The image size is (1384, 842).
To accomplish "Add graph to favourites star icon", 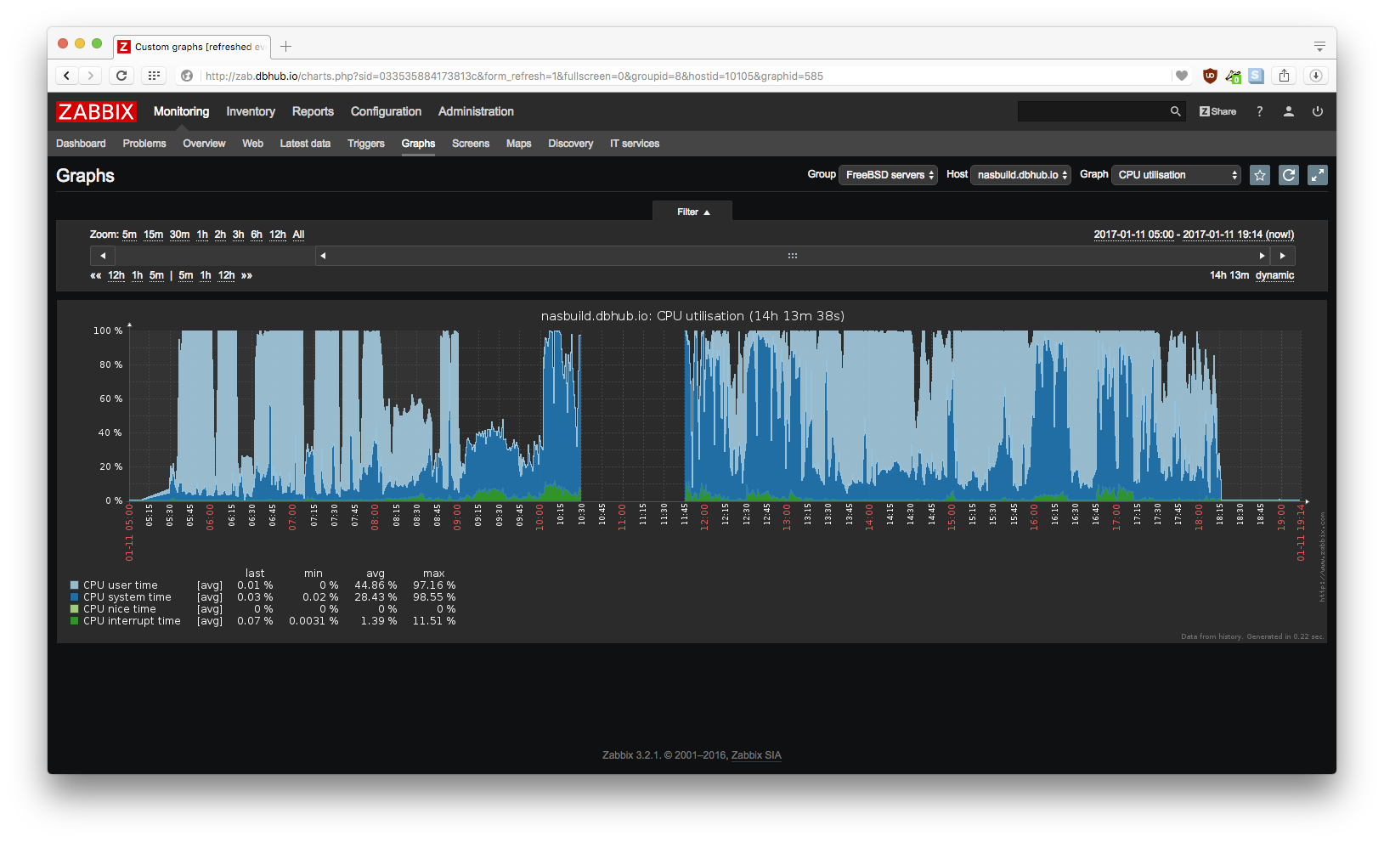I will [1259, 175].
